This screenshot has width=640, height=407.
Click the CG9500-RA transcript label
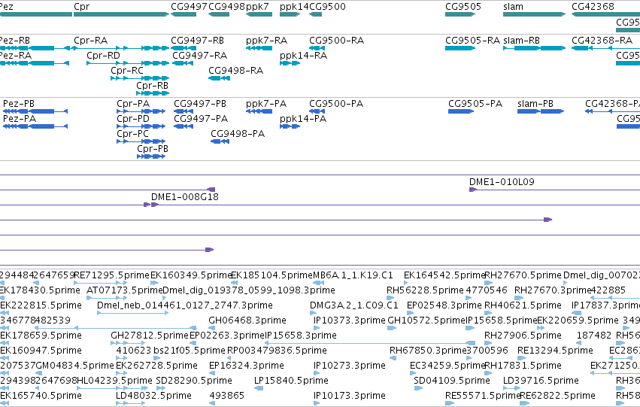point(336,41)
